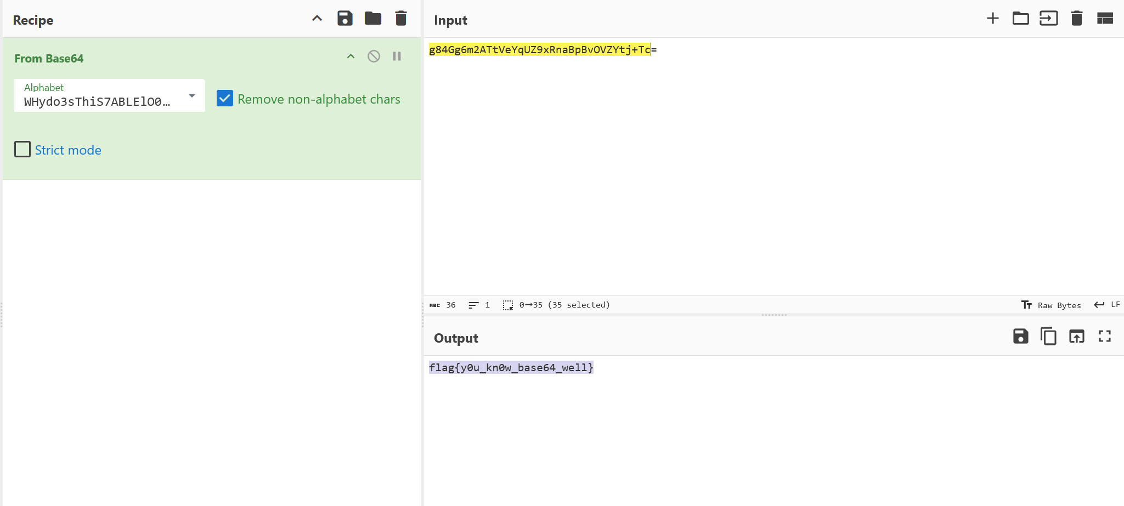Viewport: 1124px width, 506px height.
Task: Uncheck Remove non-alphabet chars
Action: click(x=224, y=99)
